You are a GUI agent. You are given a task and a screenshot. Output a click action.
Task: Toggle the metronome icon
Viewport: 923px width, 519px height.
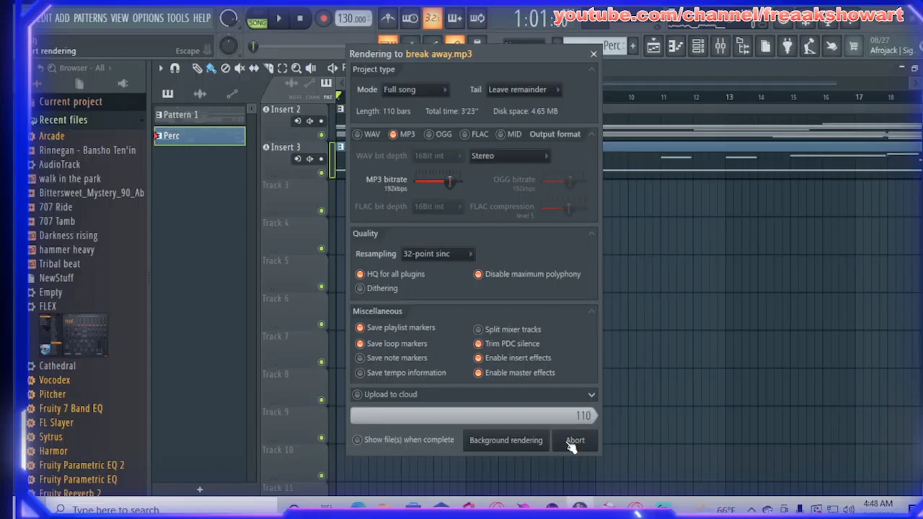(388, 18)
